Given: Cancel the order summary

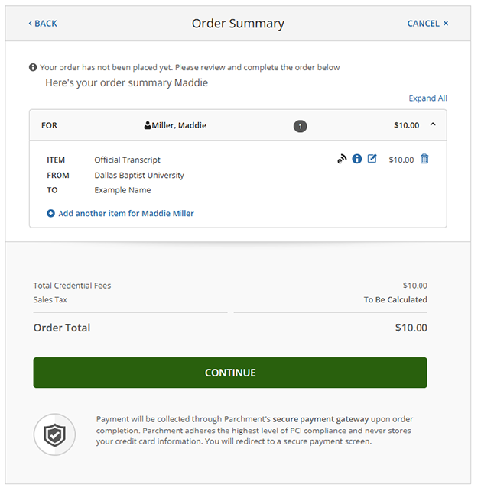Looking at the screenshot, I should coord(427,24).
